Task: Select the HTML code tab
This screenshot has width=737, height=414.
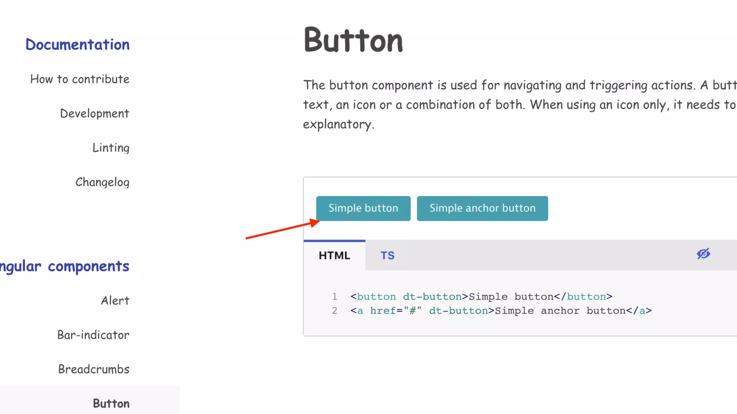Action: [334, 256]
